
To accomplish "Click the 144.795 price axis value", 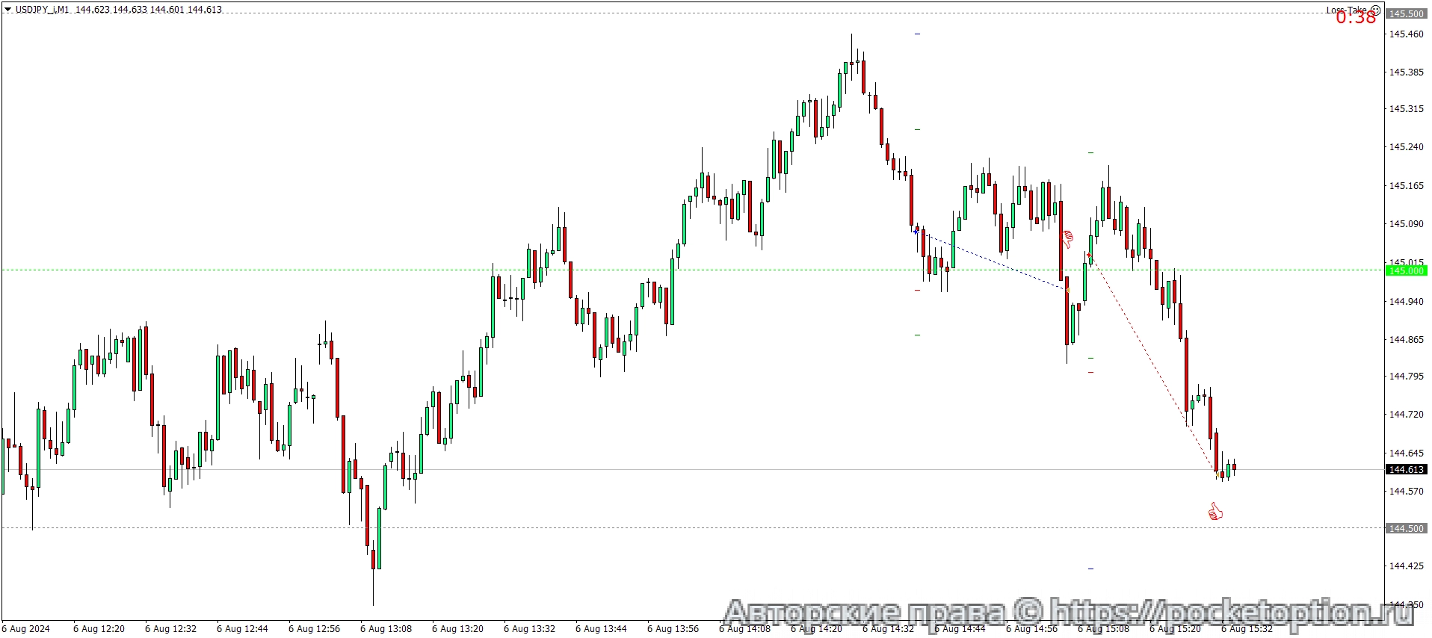I will click(1406, 376).
